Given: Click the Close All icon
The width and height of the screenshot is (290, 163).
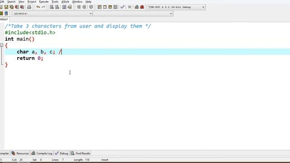Looking at the screenshot, I should click(22, 7).
